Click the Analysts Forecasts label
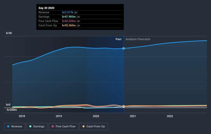This screenshot has height=134, width=211. coord(138,39)
